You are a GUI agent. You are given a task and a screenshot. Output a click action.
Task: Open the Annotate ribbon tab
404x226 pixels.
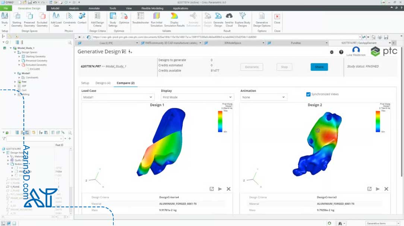(x=94, y=8)
